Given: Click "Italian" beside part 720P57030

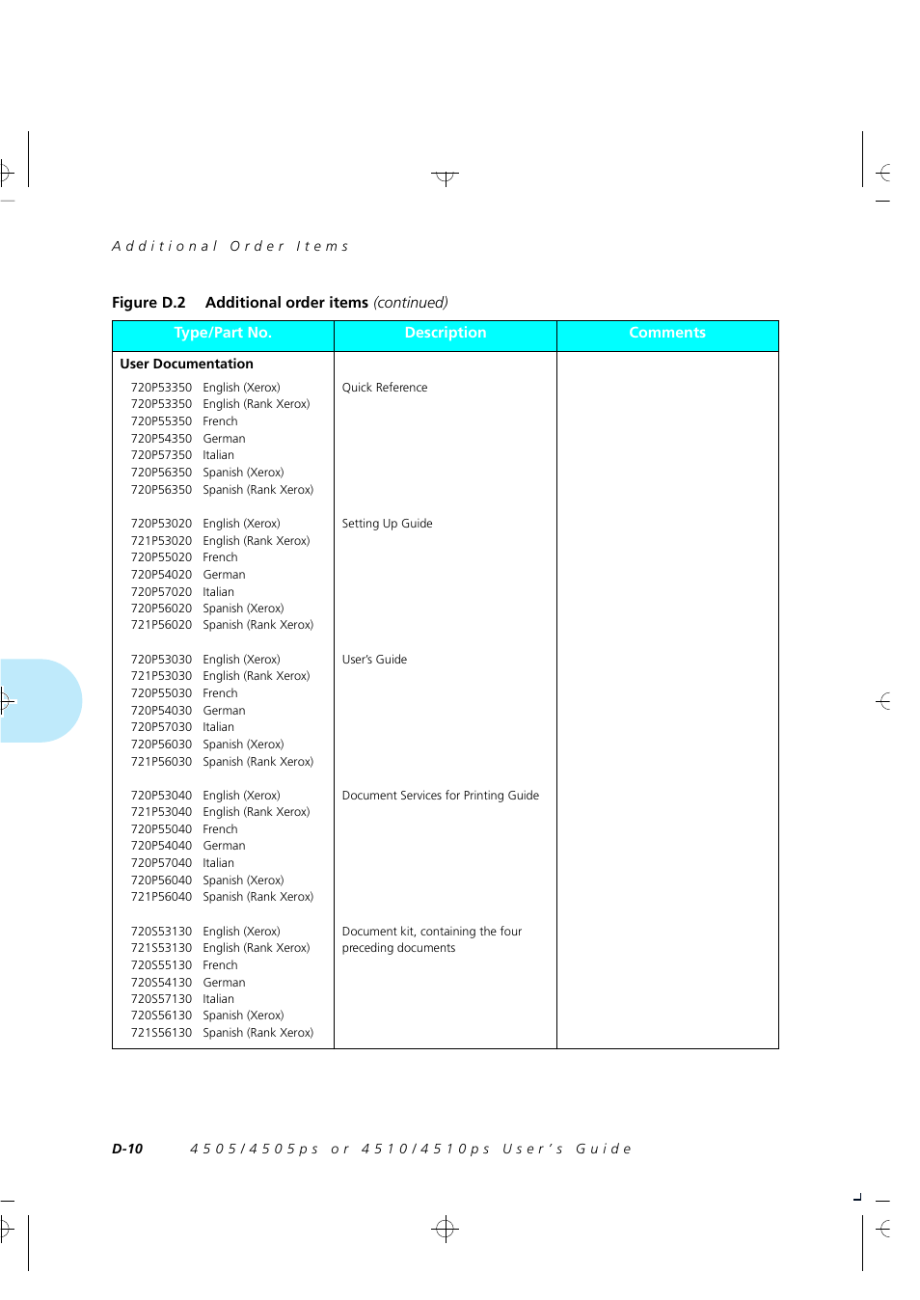Looking at the screenshot, I should click(x=218, y=727).
